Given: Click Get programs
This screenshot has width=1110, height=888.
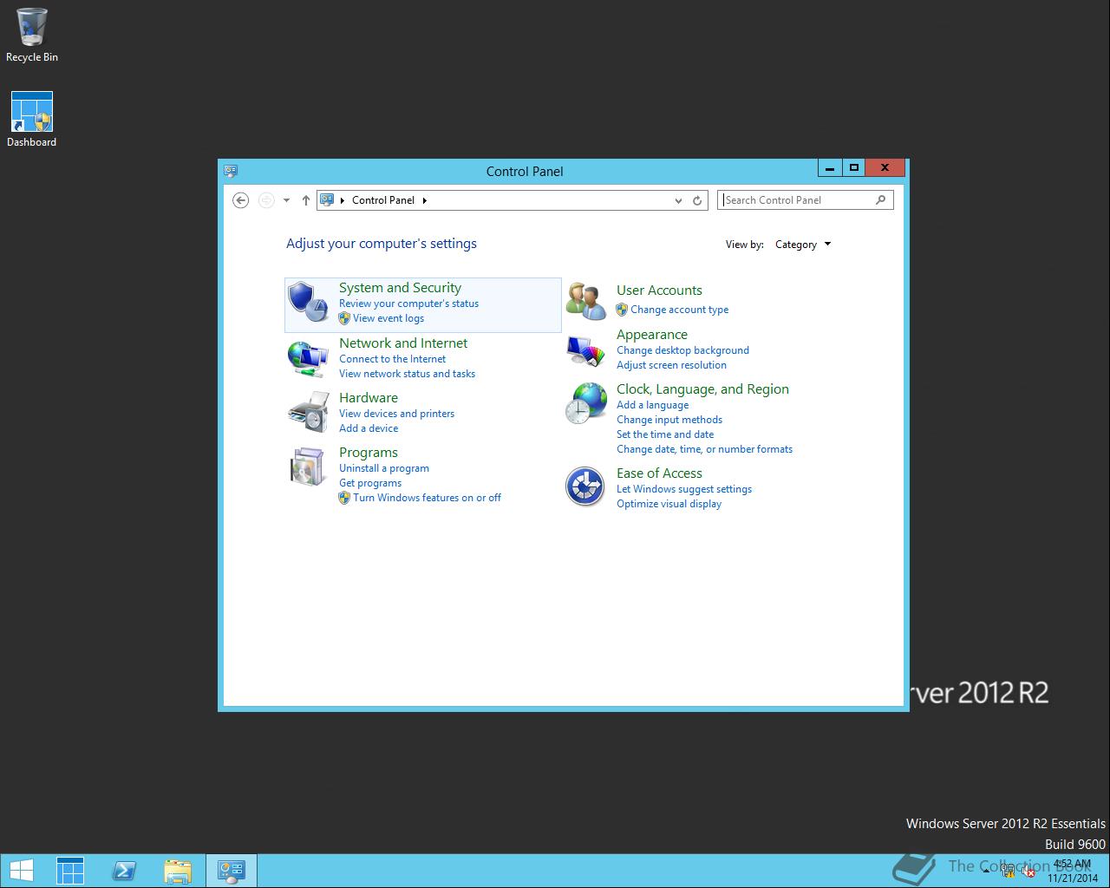Looking at the screenshot, I should (x=370, y=483).
